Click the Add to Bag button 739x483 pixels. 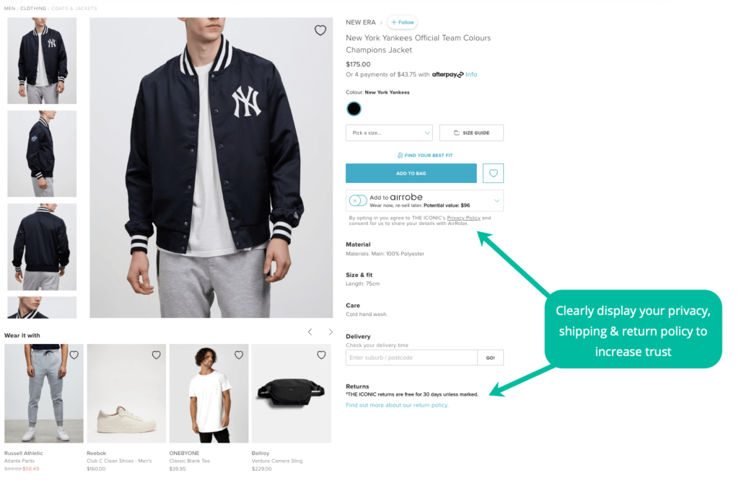coord(411,173)
